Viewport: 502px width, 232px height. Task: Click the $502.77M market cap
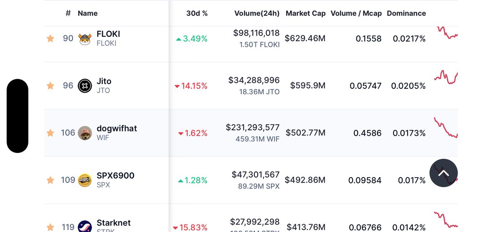pyautogui.click(x=305, y=133)
